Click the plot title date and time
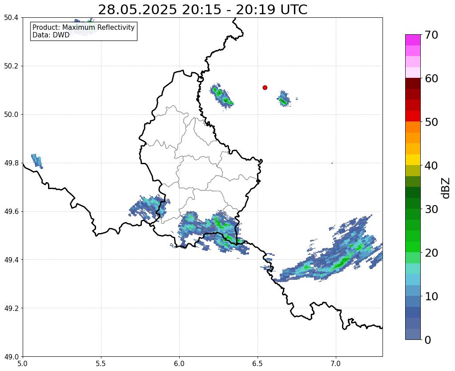The height and width of the screenshot is (371, 455). coord(202,10)
